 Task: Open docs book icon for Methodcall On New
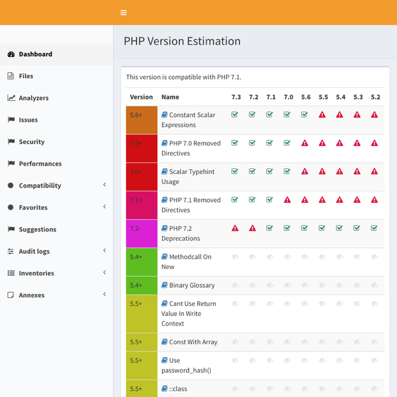pos(165,256)
